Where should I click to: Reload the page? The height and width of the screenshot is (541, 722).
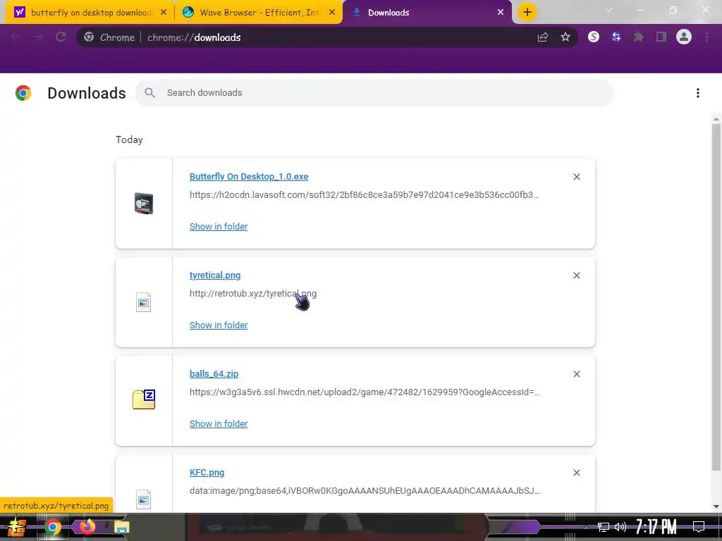61,37
